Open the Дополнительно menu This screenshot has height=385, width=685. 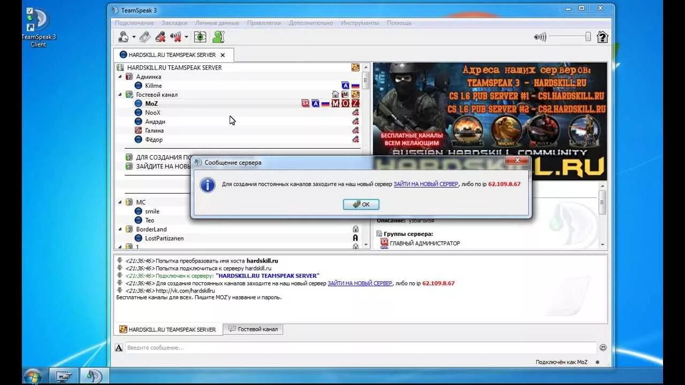click(311, 23)
